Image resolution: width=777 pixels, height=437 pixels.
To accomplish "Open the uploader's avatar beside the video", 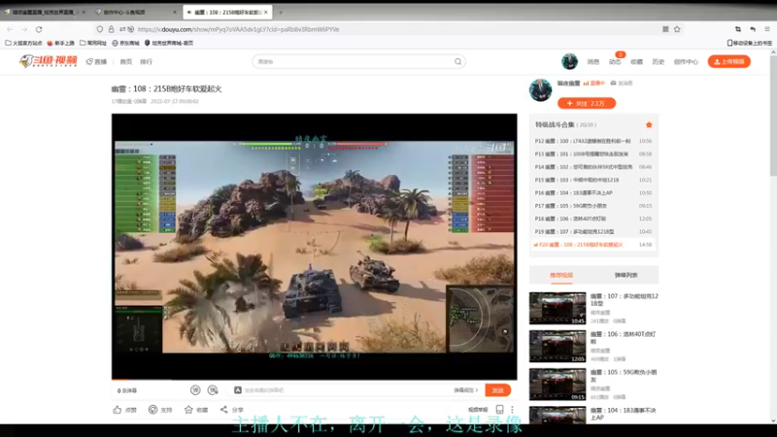I will coord(540,89).
